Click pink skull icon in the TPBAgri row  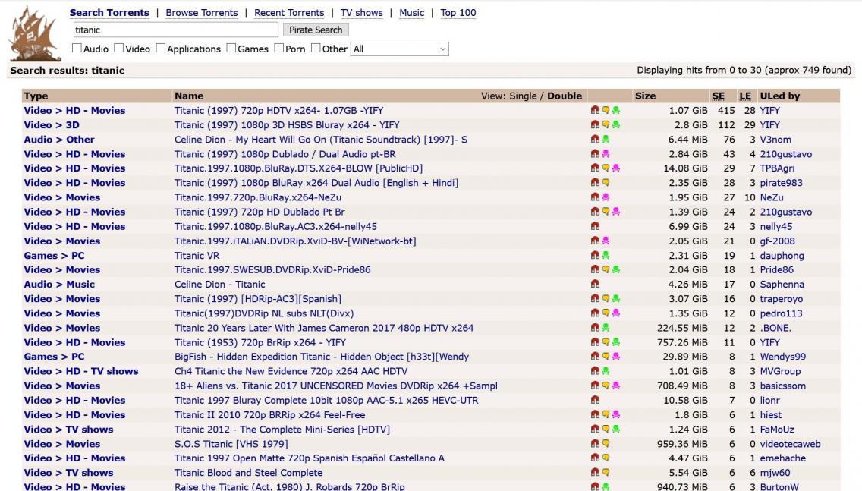[615, 168]
